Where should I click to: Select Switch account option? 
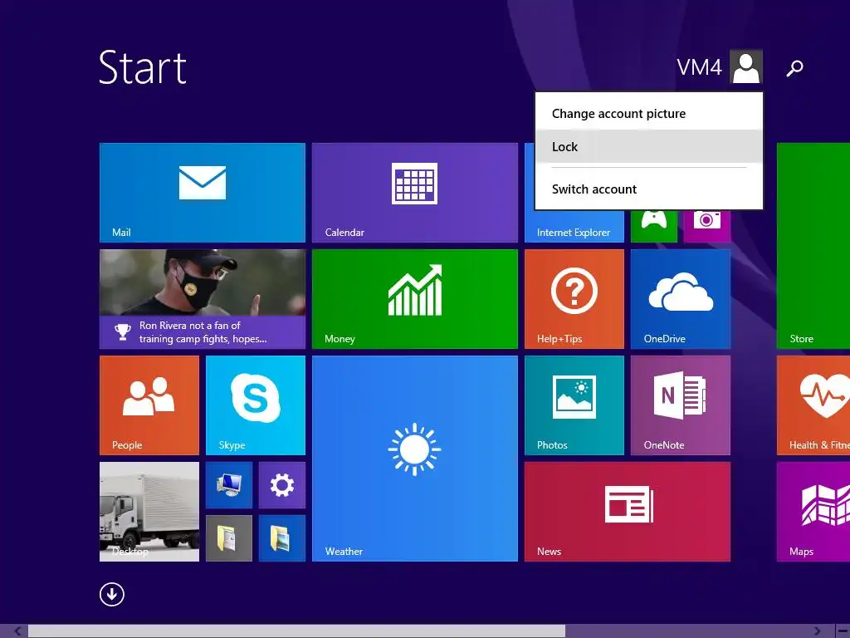click(649, 189)
